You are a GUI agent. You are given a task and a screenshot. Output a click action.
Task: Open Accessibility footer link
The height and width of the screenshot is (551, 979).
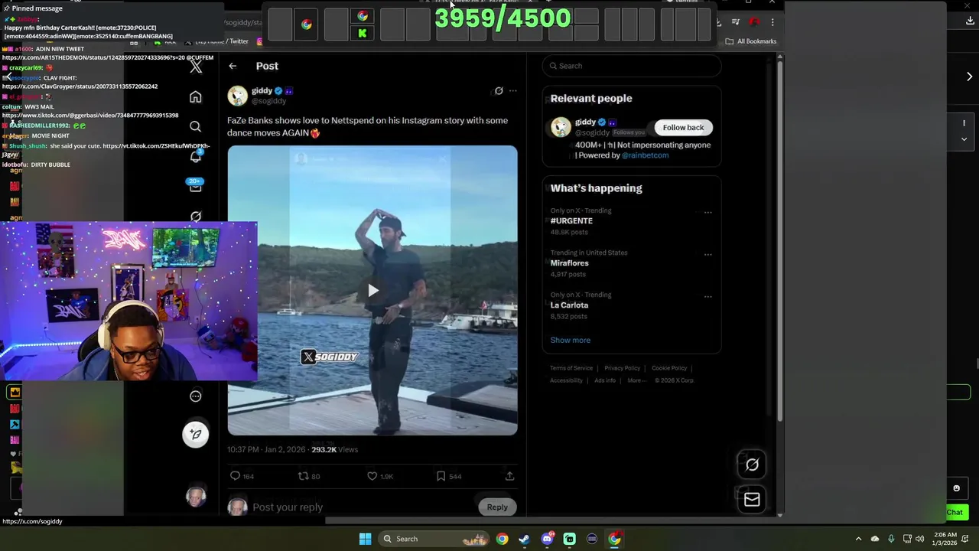pyautogui.click(x=566, y=380)
